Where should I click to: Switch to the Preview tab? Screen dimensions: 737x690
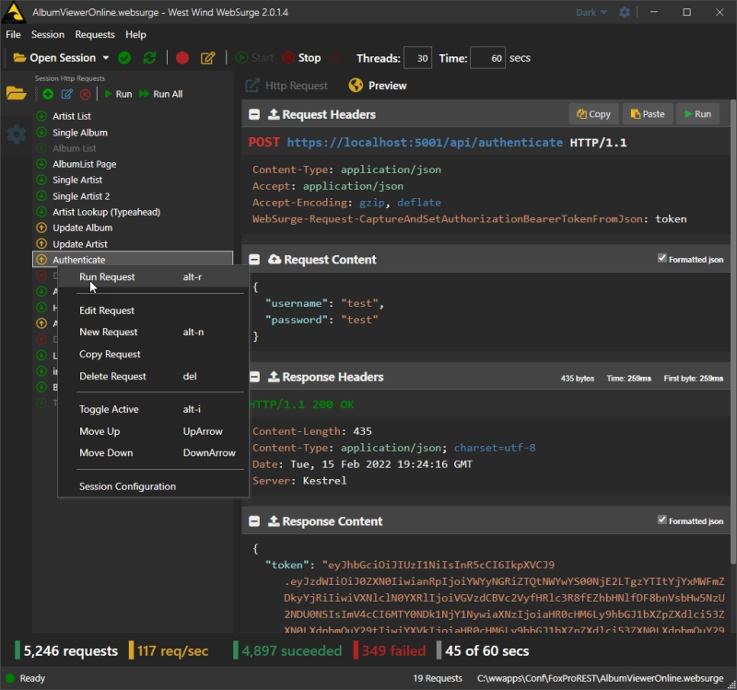point(378,86)
